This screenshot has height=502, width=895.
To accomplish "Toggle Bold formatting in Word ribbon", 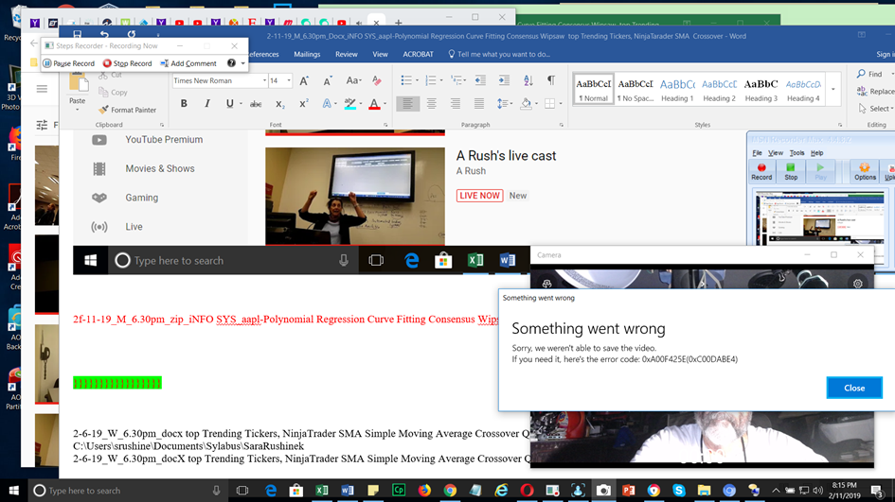I will pos(184,104).
